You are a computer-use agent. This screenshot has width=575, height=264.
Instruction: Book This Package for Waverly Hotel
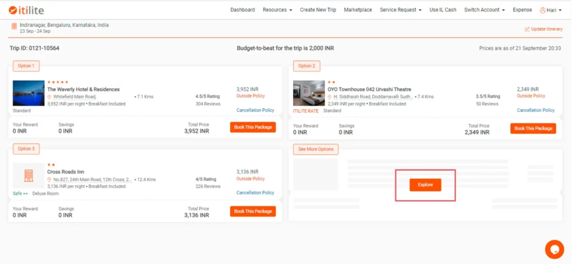tap(253, 128)
